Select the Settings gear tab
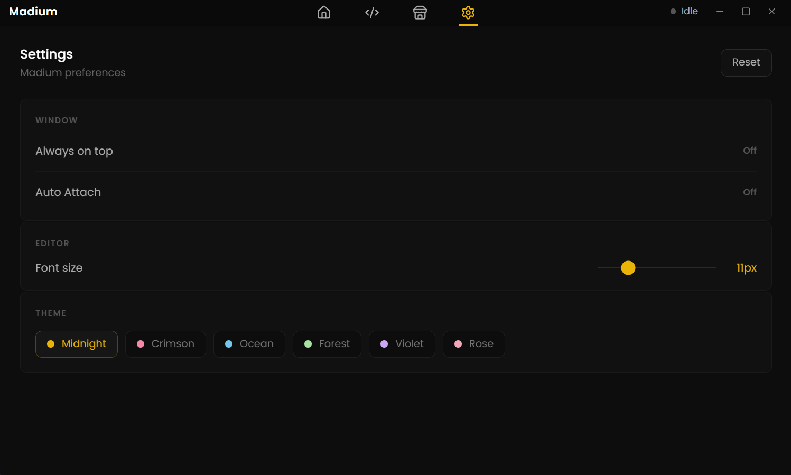The image size is (791, 475). (468, 12)
